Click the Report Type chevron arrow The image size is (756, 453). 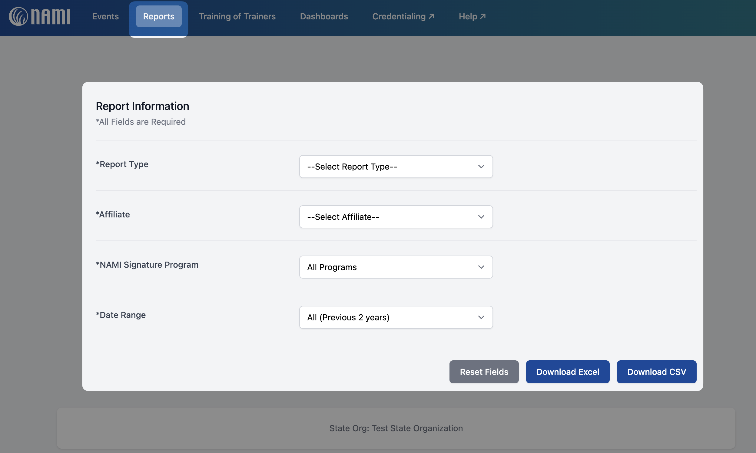pos(481,167)
